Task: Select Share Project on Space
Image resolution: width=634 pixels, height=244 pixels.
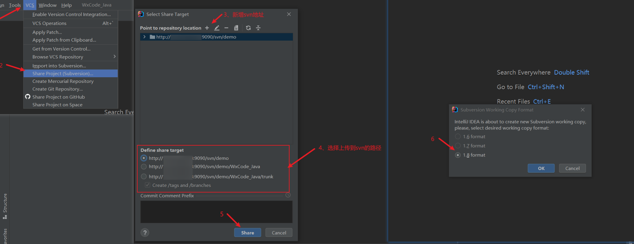Action: click(71, 105)
